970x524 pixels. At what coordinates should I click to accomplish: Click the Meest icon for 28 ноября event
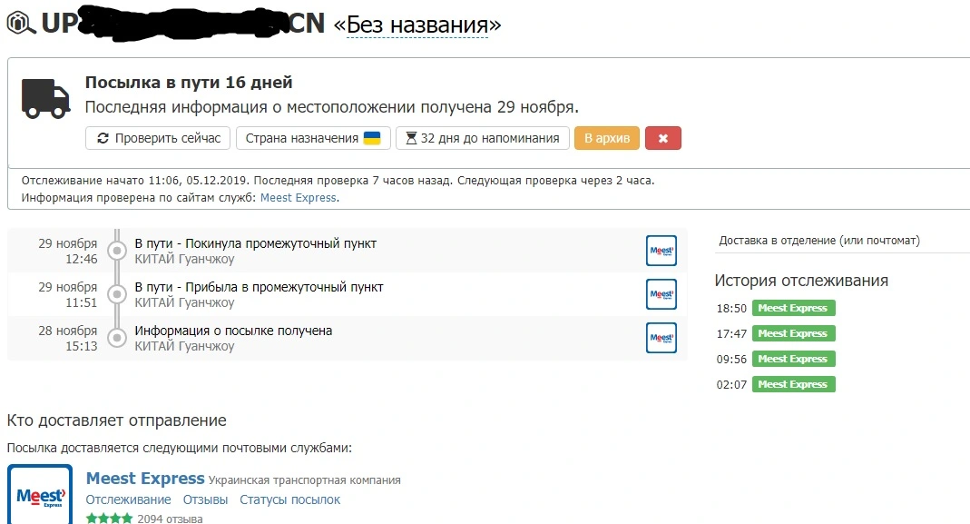[661, 338]
